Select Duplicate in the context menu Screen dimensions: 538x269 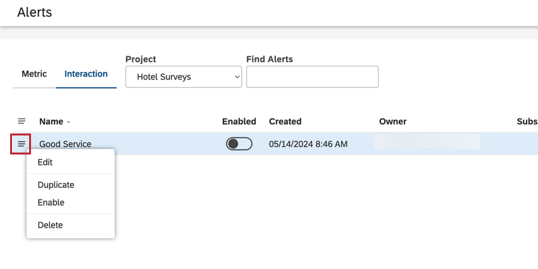click(x=56, y=185)
